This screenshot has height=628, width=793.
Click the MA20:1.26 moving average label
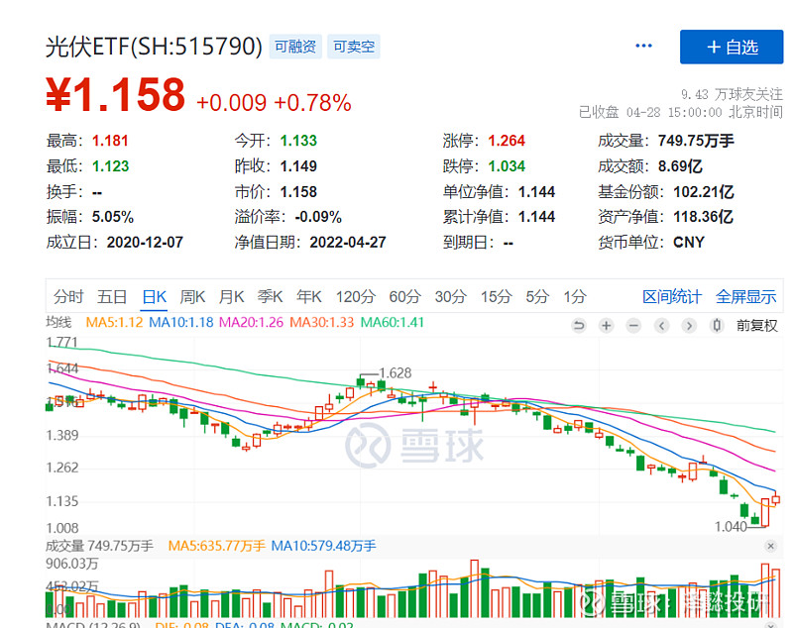tap(251, 322)
